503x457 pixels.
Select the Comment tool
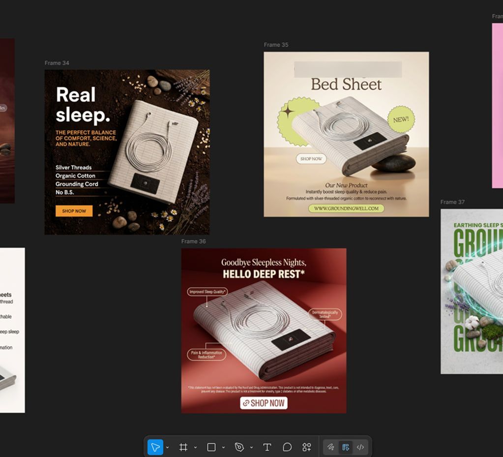pyautogui.click(x=287, y=447)
